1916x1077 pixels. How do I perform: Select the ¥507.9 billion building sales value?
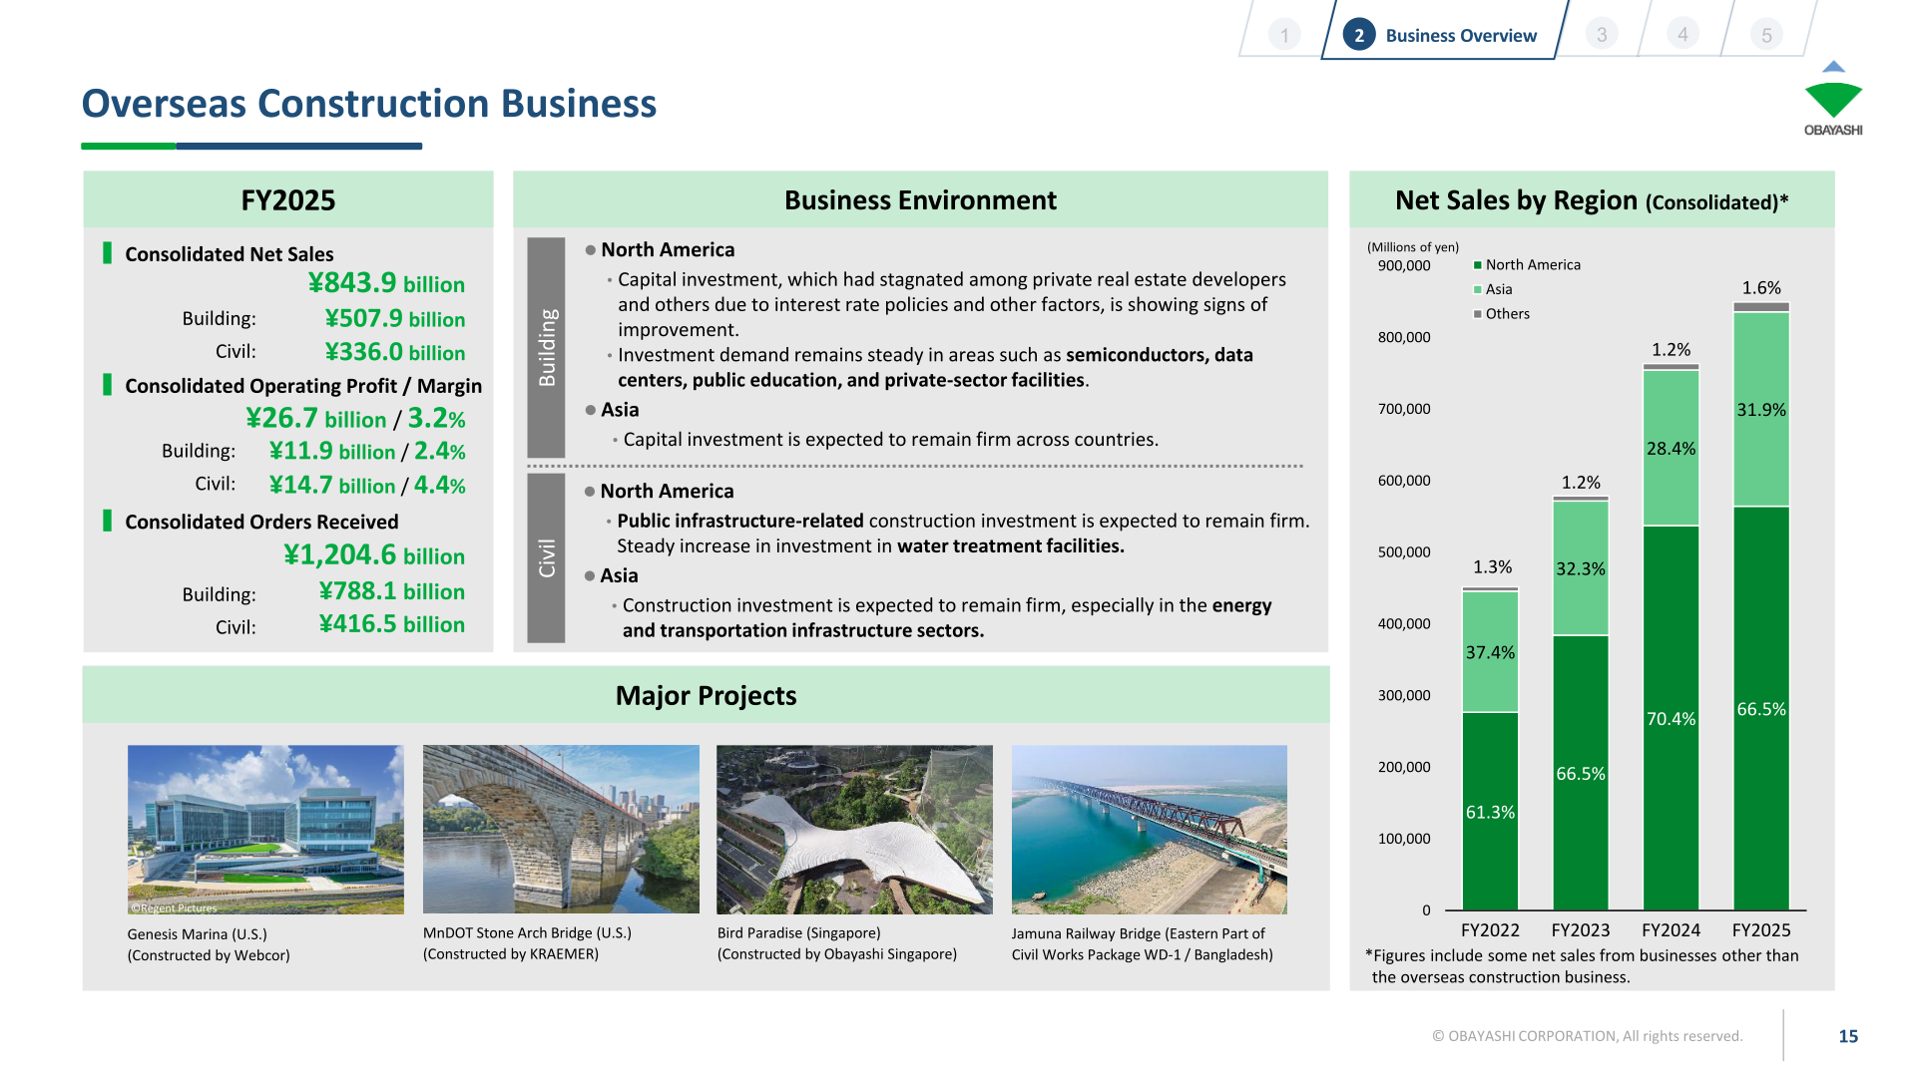point(395,318)
